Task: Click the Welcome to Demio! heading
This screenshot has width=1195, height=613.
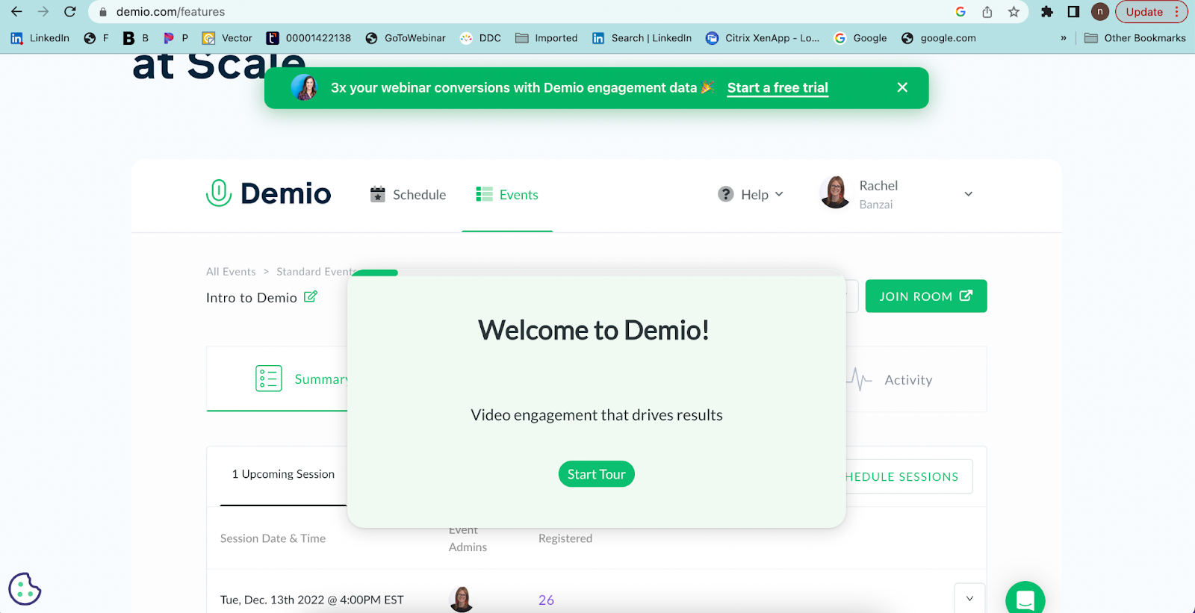Action: coord(594,330)
